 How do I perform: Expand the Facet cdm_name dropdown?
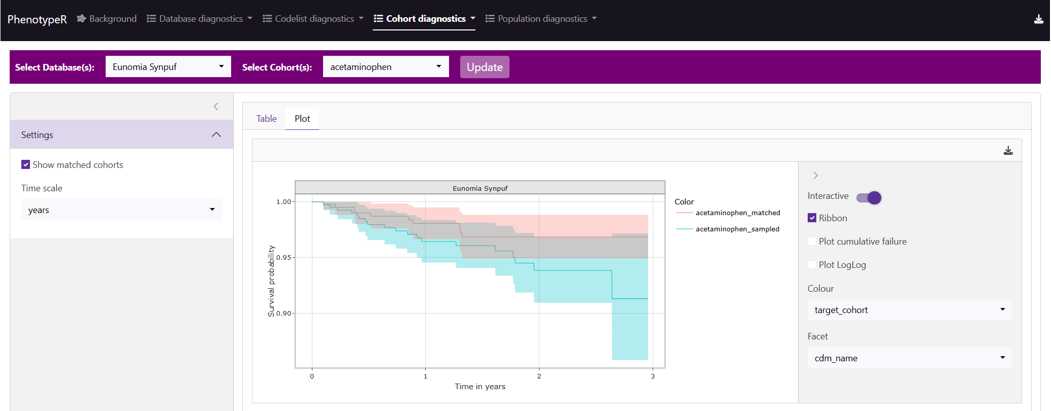[909, 358]
